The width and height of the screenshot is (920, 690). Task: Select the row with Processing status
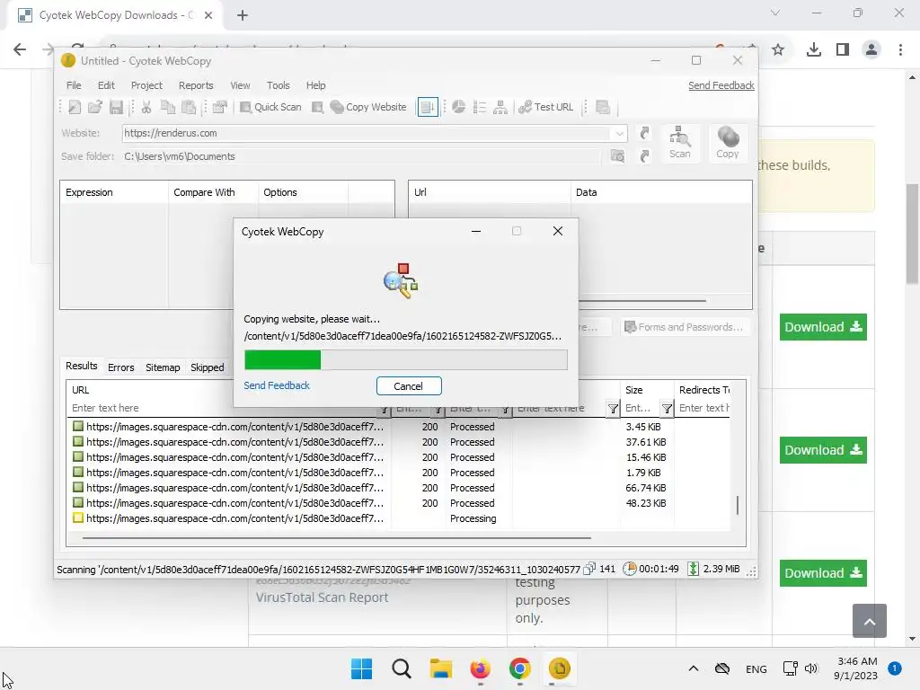tap(400, 518)
